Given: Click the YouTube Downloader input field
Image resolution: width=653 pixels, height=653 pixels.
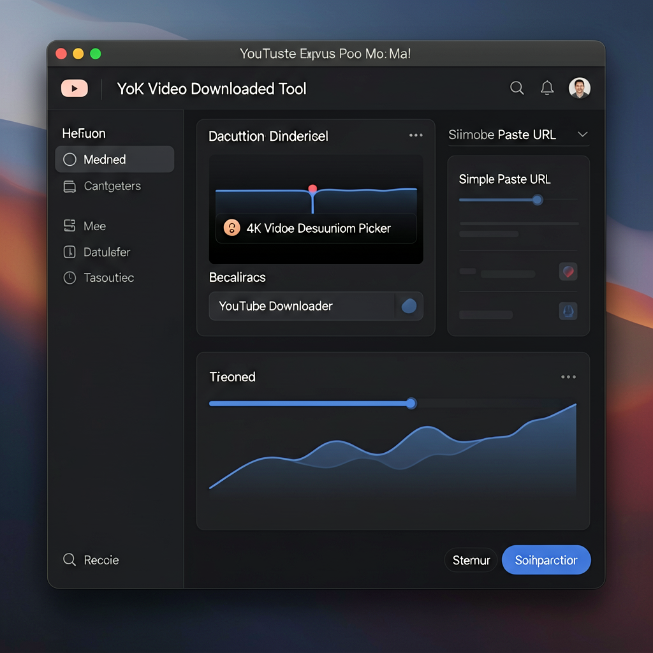Looking at the screenshot, I should (x=316, y=306).
